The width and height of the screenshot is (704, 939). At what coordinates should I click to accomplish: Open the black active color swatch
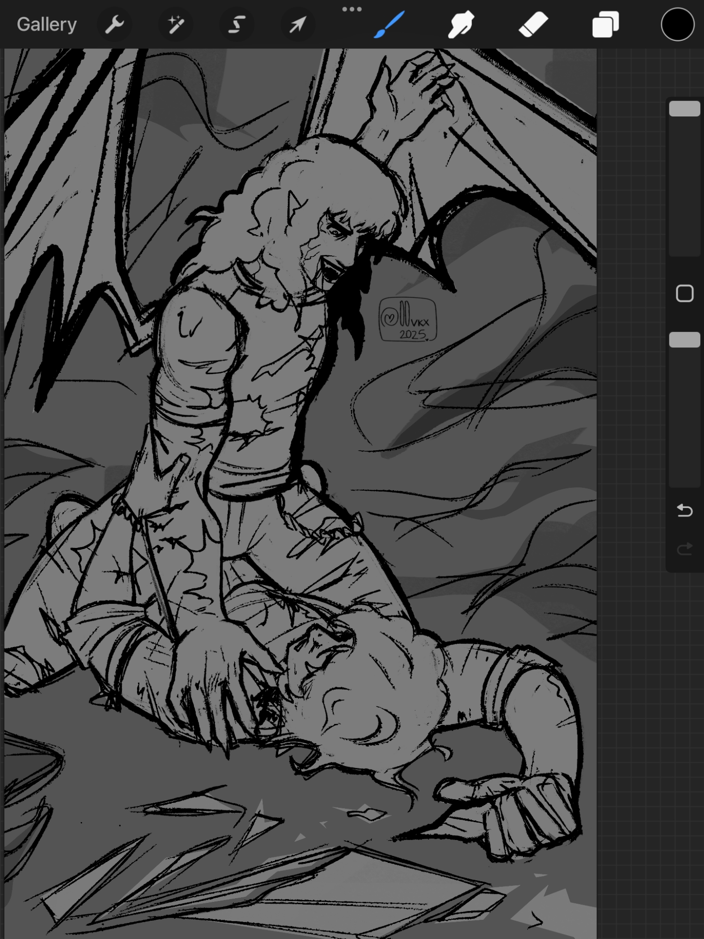pos(677,25)
